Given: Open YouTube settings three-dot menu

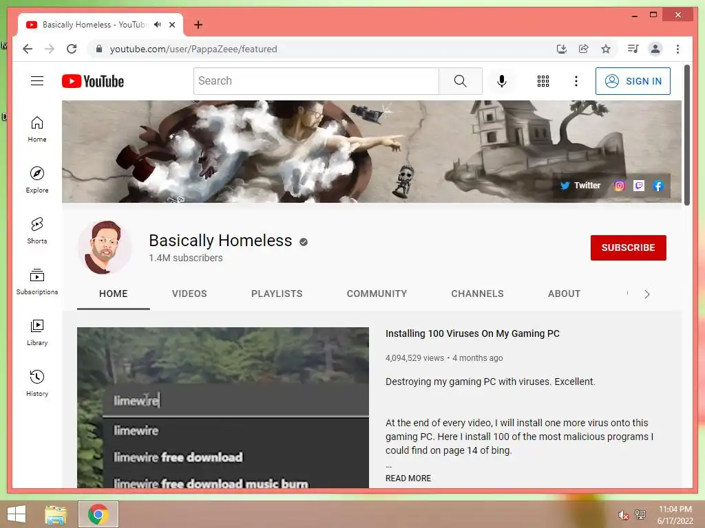Looking at the screenshot, I should point(576,81).
